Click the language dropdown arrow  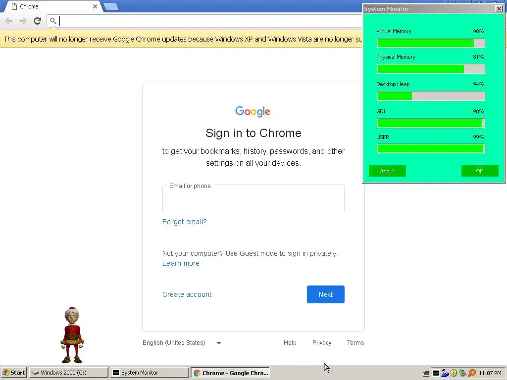click(x=219, y=343)
